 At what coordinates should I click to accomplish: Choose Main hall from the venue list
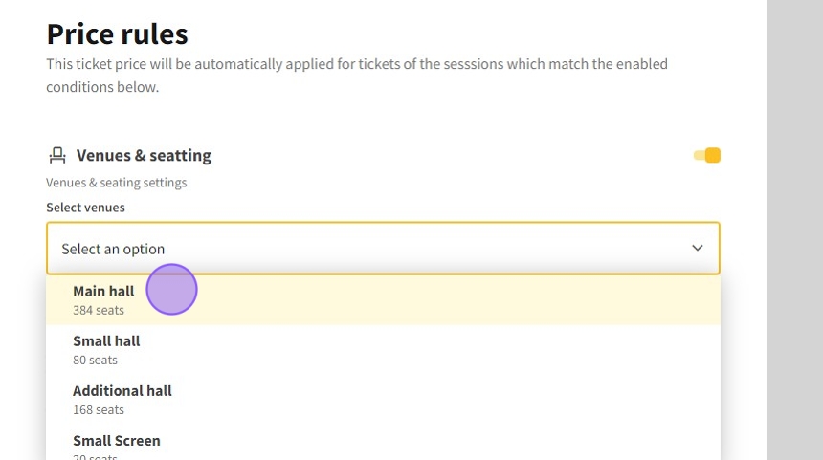[103, 291]
